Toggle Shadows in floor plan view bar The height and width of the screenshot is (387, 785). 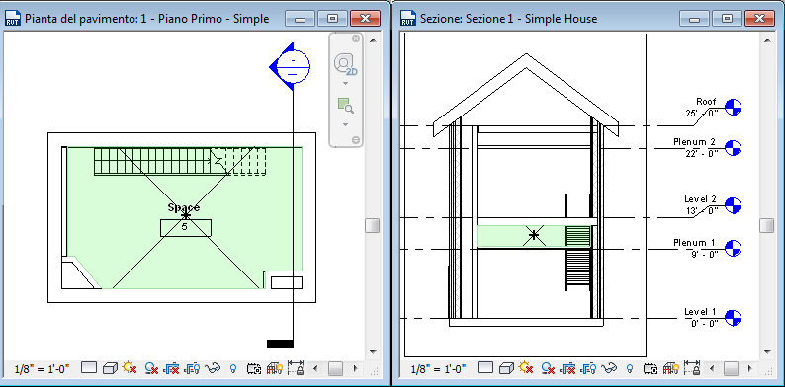151,369
